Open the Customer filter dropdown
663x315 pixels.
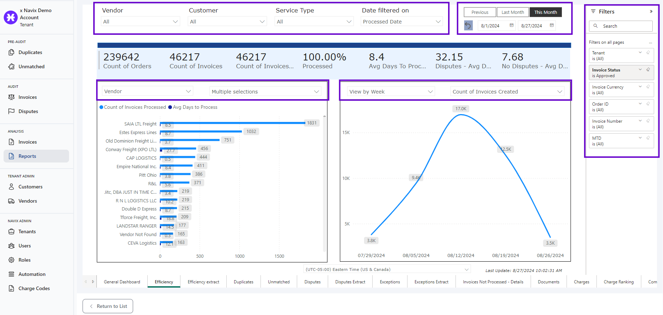coord(227,22)
